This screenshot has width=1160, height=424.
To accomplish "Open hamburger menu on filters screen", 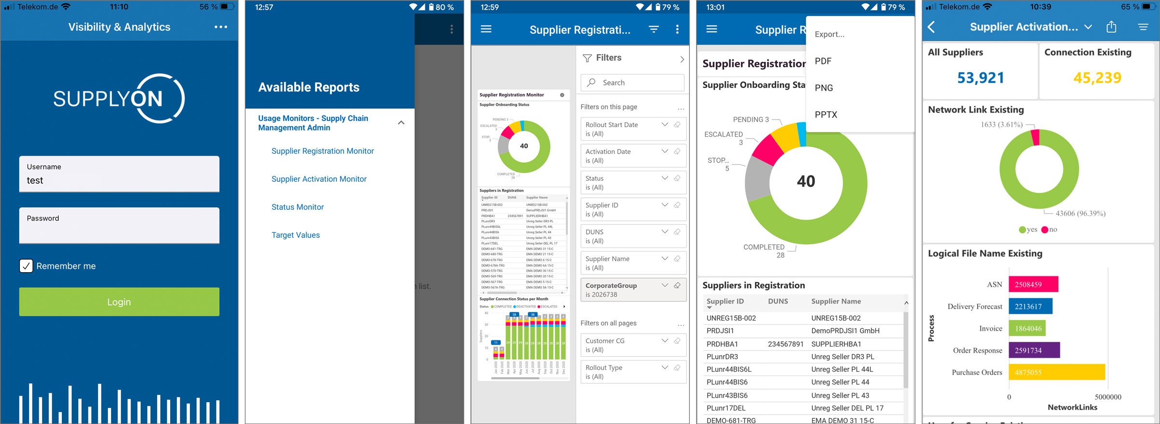I will (486, 29).
